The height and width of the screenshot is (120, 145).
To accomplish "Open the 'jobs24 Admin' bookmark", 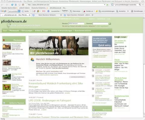I will tap(24, 8).
